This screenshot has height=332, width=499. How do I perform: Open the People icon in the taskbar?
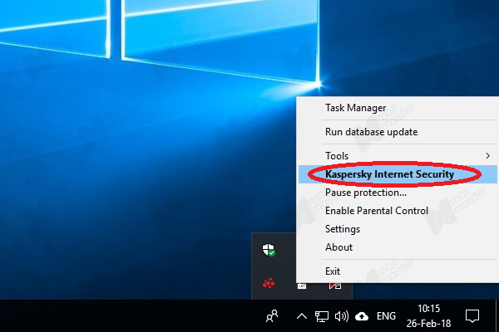point(272,316)
